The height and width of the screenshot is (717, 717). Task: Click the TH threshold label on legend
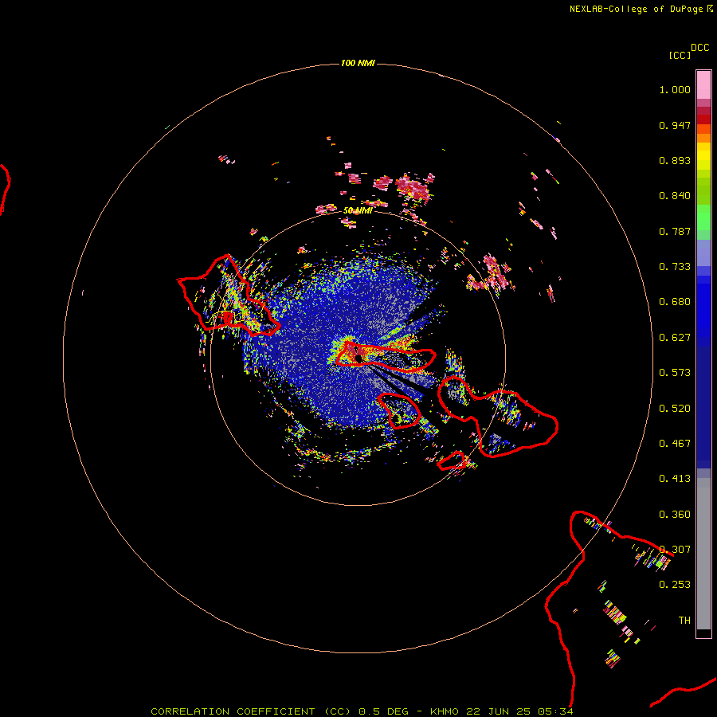coord(684,621)
